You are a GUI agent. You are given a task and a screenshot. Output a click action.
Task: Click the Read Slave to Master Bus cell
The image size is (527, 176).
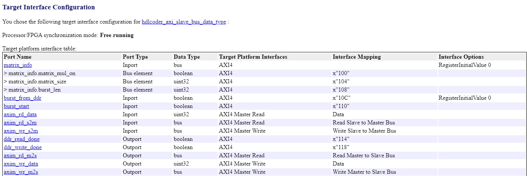364,123
